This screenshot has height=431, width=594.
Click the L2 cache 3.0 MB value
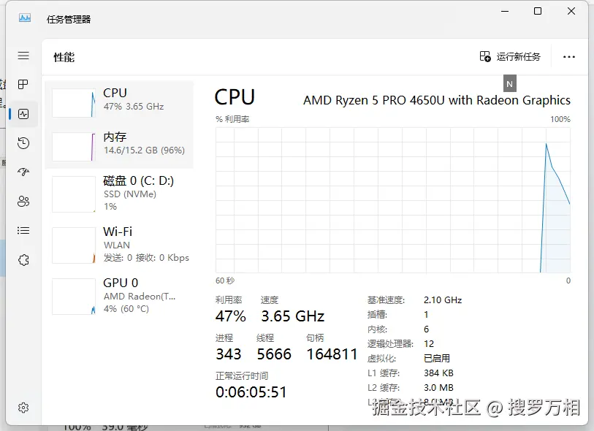click(x=438, y=387)
